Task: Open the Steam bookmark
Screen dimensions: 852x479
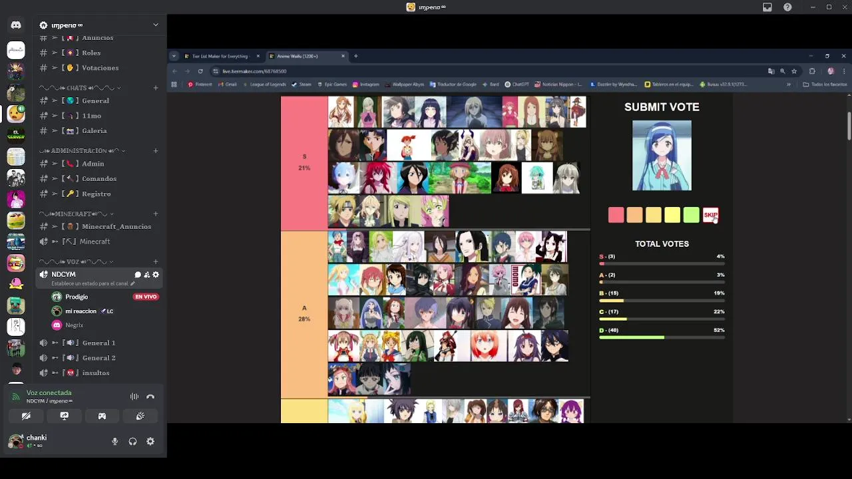Action: point(302,84)
